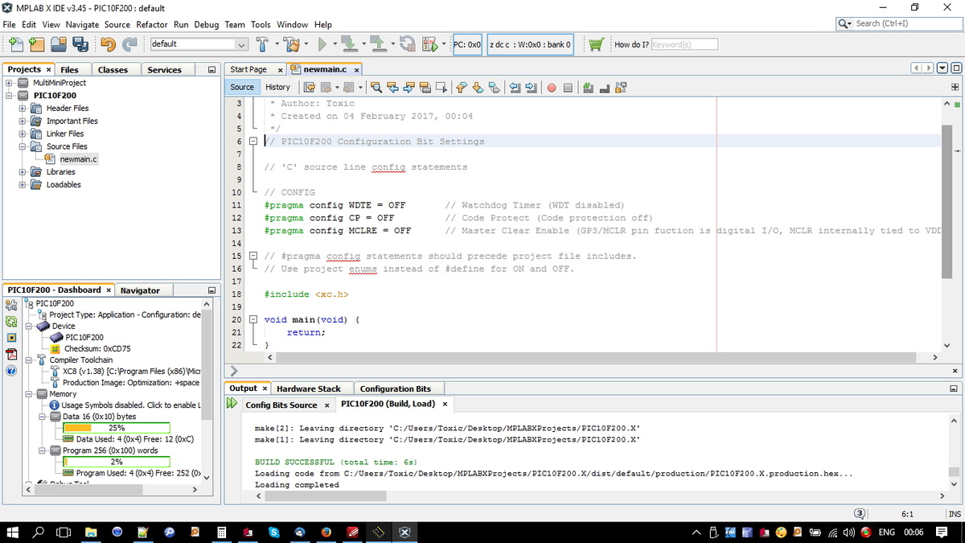965x543 pixels.
Task: Toggle Highlight Search in editor toolbar
Action: (x=425, y=87)
